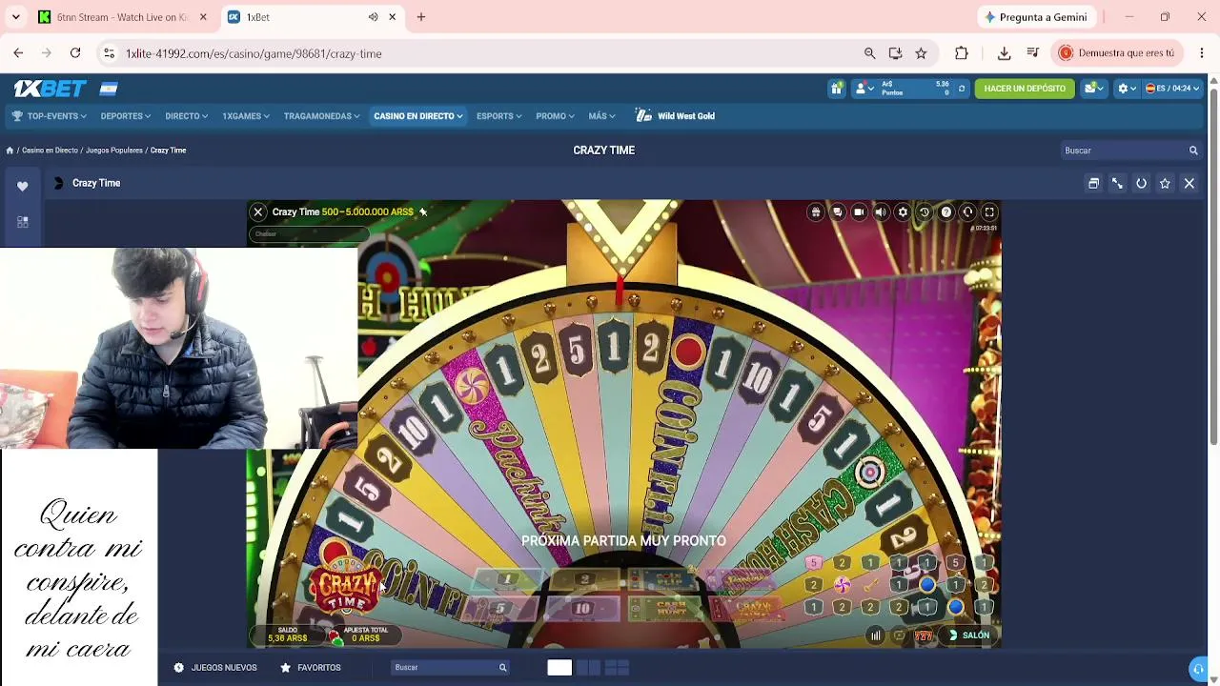Expand the MÁS menu
This screenshot has width=1220, height=686.
601,116
